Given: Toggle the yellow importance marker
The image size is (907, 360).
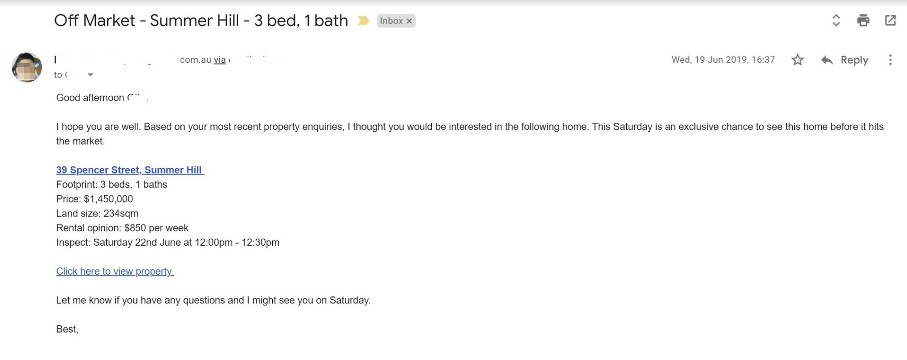Looking at the screenshot, I should click(363, 21).
